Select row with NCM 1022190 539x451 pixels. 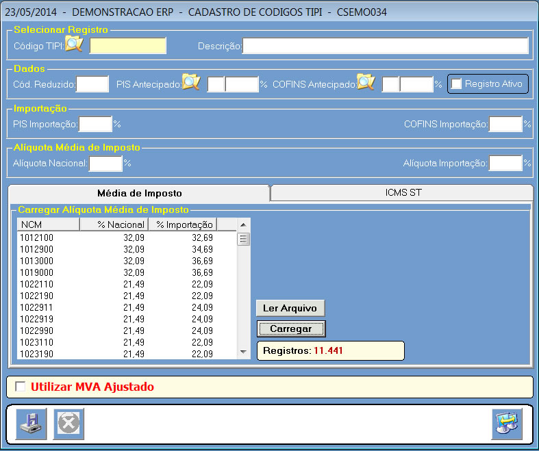click(127, 296)
